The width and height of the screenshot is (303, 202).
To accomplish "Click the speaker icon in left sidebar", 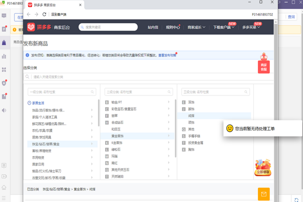I will pyautogui.click(x=4, y=110).
